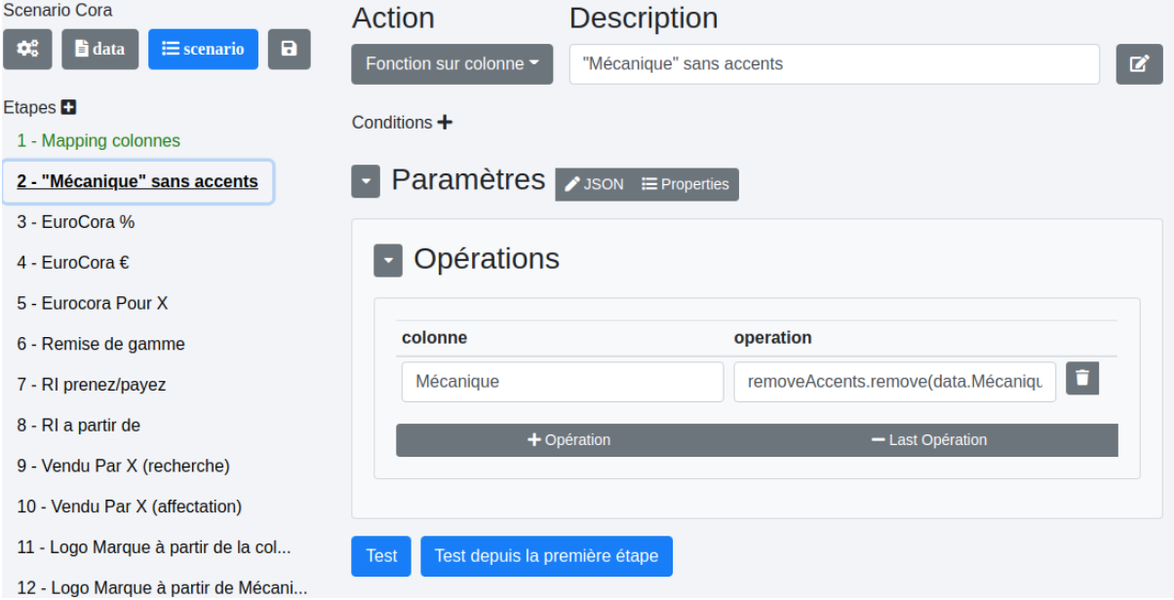1174x600 pixels.
Task: Click the save floppy disk icon
Action: (x=289, y=49)
